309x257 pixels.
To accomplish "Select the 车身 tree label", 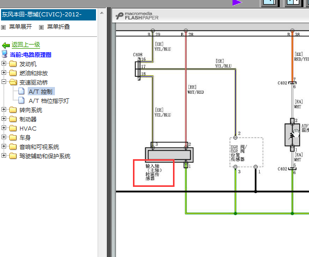I will (x=25, y=138).
